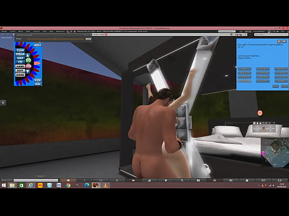Click the people toolbar icon

[x=150, y=181]
